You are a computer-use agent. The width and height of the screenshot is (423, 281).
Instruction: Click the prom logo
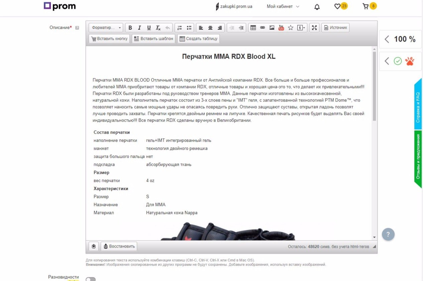coord(60,6)
